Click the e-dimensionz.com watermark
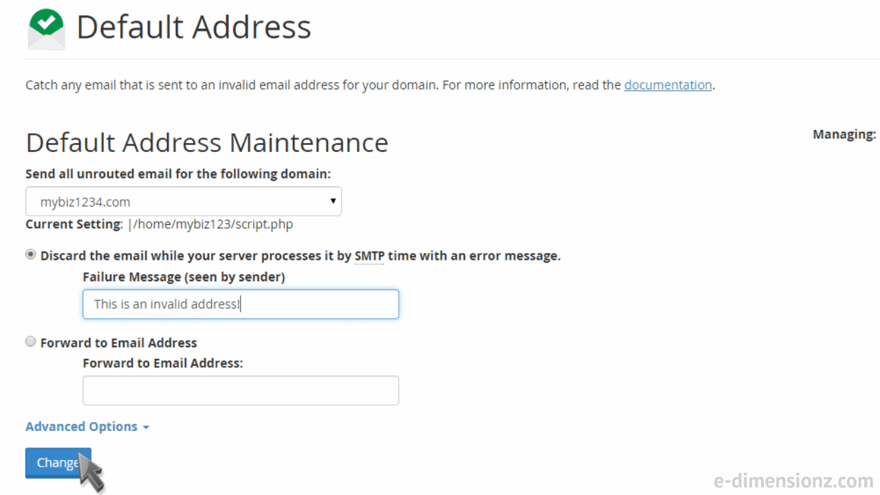 (793, 480)
